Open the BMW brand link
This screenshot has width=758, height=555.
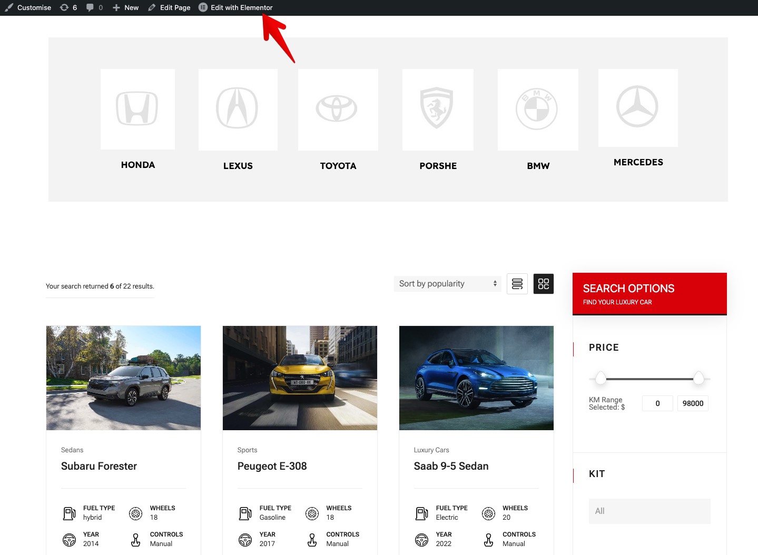pos(538,166)
